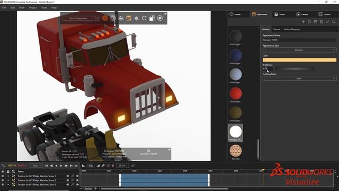Screen dimensions: 339x191
Task: Open the View menu
Action: (22, 7)
